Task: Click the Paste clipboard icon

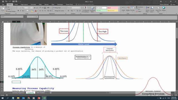Action: tap(3, 8)
